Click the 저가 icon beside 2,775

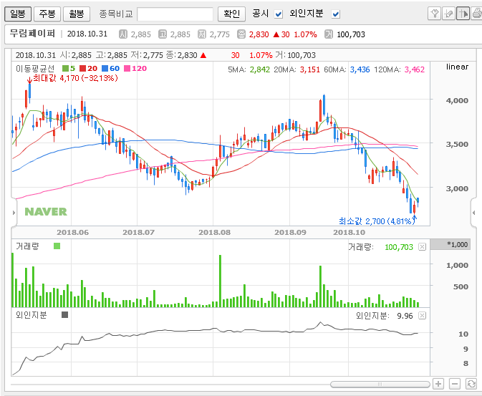[x=202, y=34]
